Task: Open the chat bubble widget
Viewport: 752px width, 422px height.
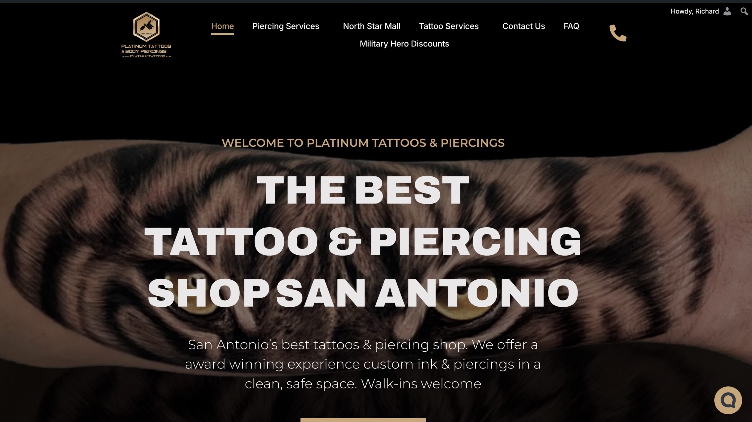Action: pyautogui.click(x=728, y=400)
